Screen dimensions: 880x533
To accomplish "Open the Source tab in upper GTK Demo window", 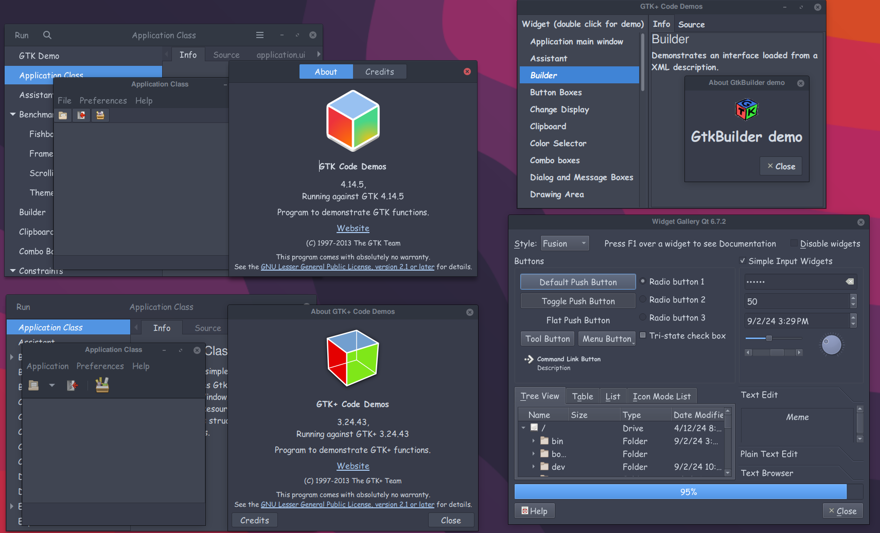I will click(226, 55).
